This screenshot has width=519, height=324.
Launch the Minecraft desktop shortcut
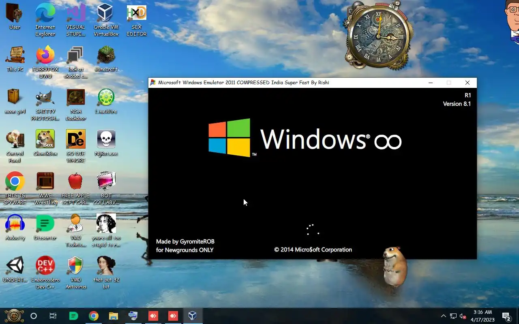tap(106, 59)
